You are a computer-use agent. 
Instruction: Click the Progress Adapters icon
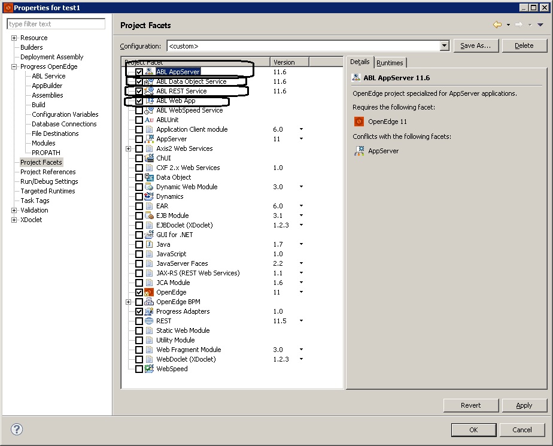click(149, 311)
